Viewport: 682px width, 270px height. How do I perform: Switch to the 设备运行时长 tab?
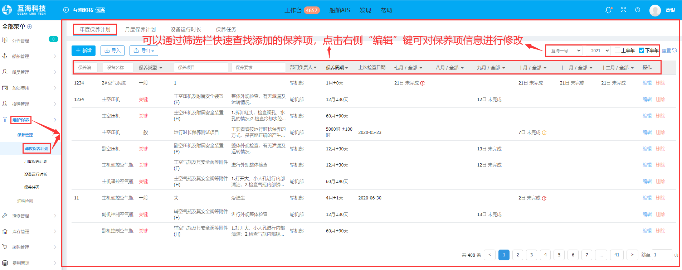[186, 29]
